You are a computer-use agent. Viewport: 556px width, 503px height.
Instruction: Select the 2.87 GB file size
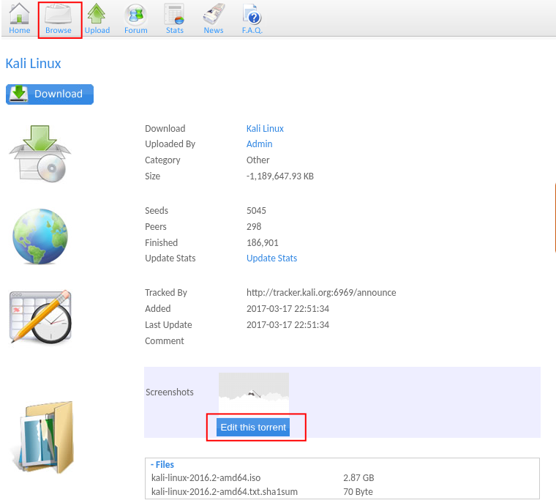(x=358, y=478)
